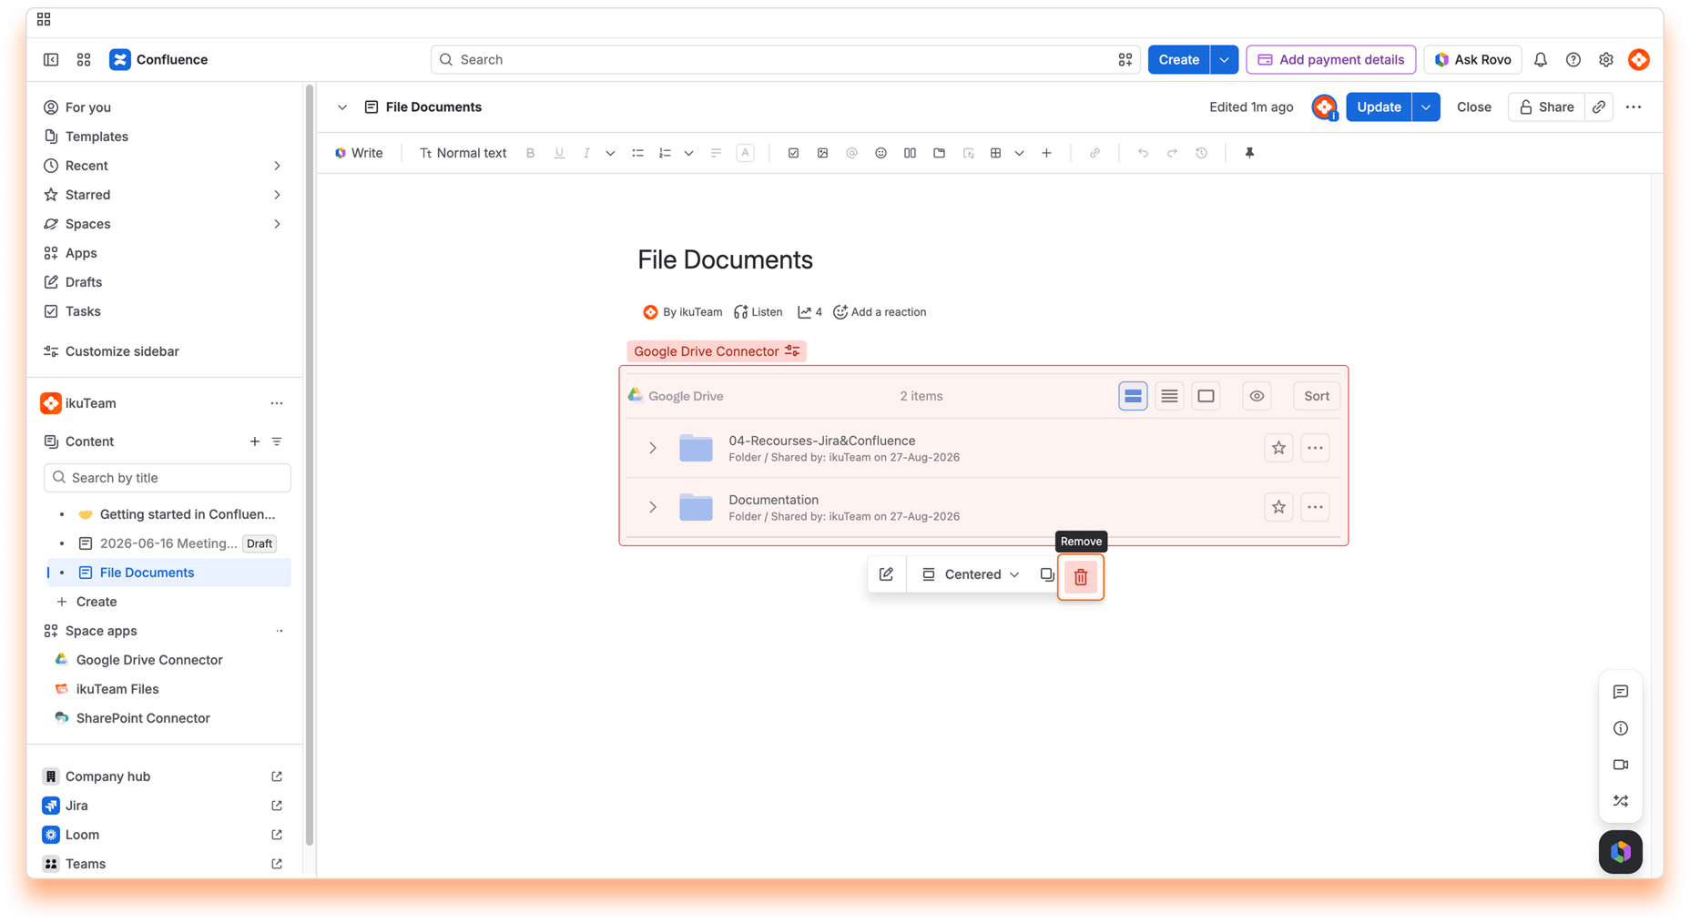The image size is (1690, 923).
Task: Select Google Drive Connector under Space apps
Action: (149, 660)
